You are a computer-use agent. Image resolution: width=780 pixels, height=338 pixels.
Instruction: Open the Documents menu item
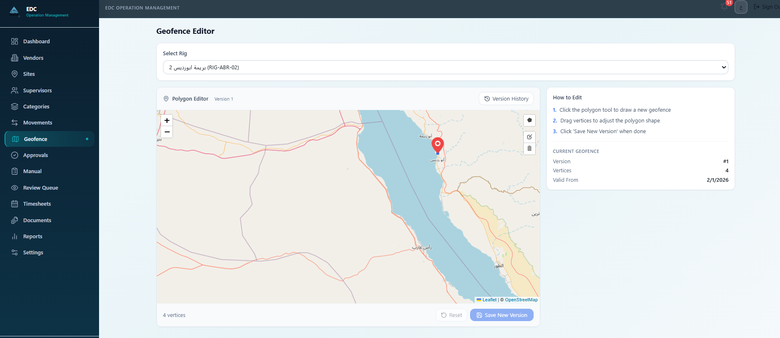point(50,220)
